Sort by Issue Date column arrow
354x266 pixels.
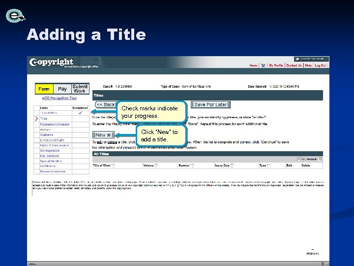pyautogui.click(x=232, y=166)
